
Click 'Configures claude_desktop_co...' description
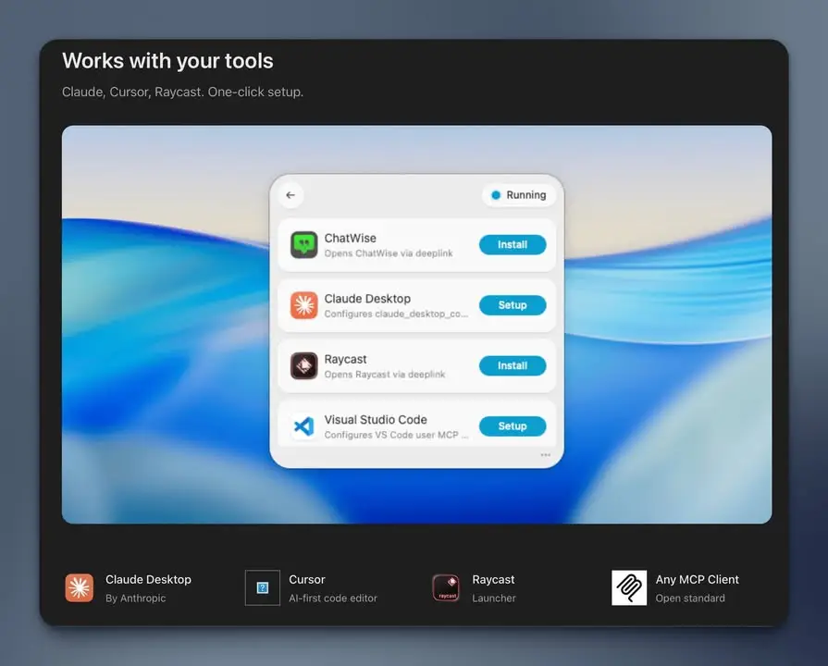396,314
